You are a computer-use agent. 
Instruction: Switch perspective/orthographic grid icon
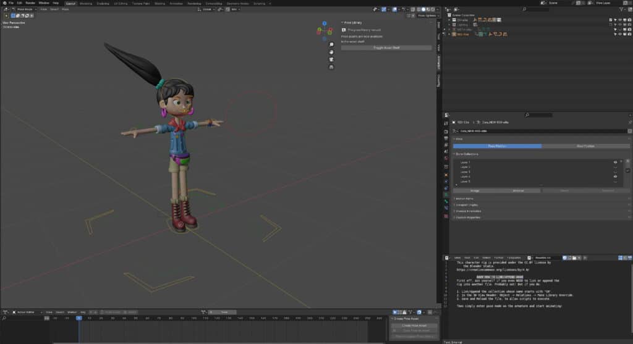point(331,67)
